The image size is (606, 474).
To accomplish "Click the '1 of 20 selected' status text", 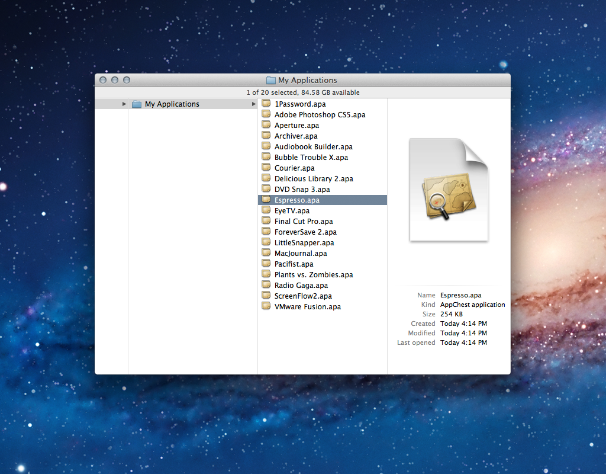I will pyautogui.click(x=303, y=92).
